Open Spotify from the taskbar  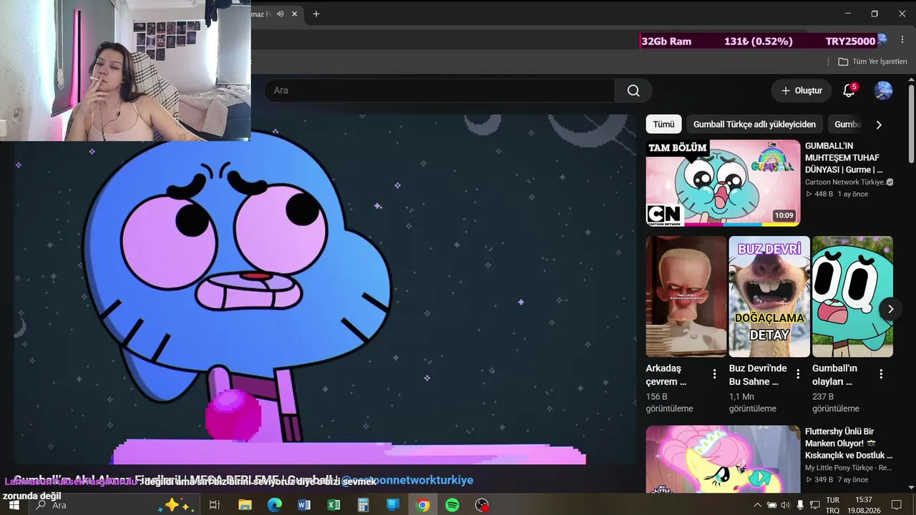pyautogui.click(x=452, y=505)
